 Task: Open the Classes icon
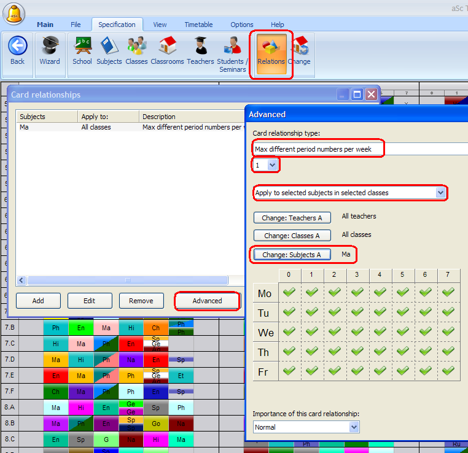(136, 46)
